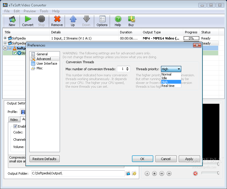Choose Real time thread priority
This screenshot has width=227, height=189.
(x=171, y=86)
